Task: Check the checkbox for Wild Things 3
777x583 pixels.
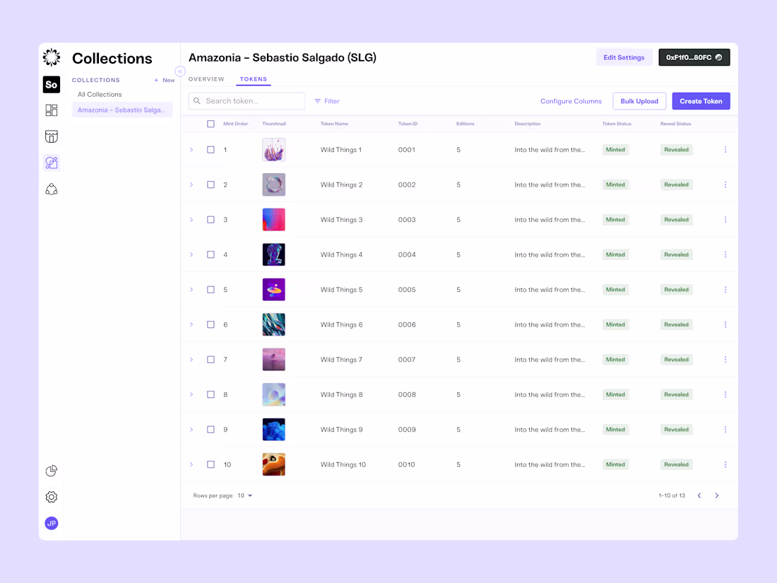Action: click(x=210, y=219)
